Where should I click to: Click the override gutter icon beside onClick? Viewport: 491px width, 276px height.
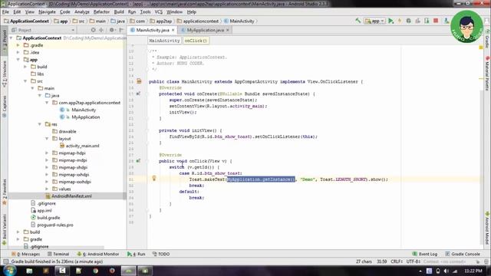coord(138,161)
